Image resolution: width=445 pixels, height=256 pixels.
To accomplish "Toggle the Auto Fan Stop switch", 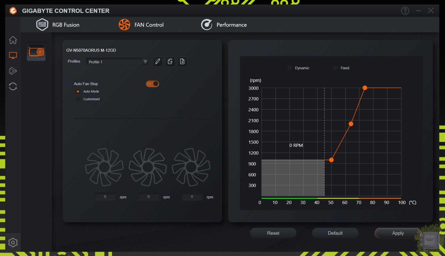I will click(x=152, y=84).
